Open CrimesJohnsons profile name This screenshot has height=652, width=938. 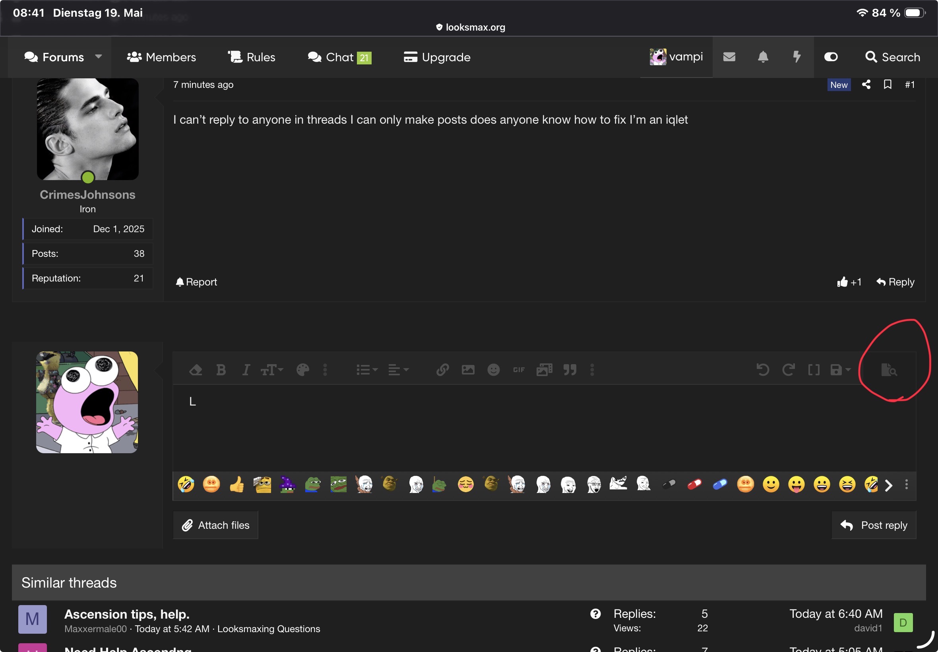87,194
